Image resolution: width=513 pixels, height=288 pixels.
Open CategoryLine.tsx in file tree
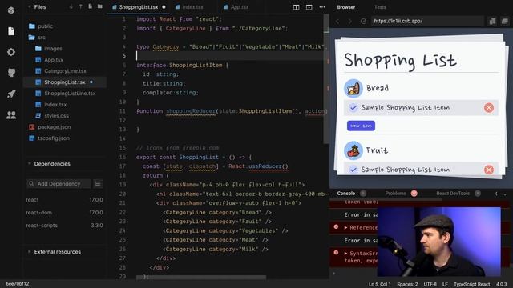point(65,71)
